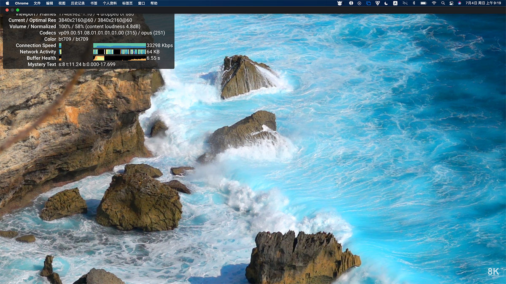
Task: Close the Chrome window with red button
Action: click(7, 10)
